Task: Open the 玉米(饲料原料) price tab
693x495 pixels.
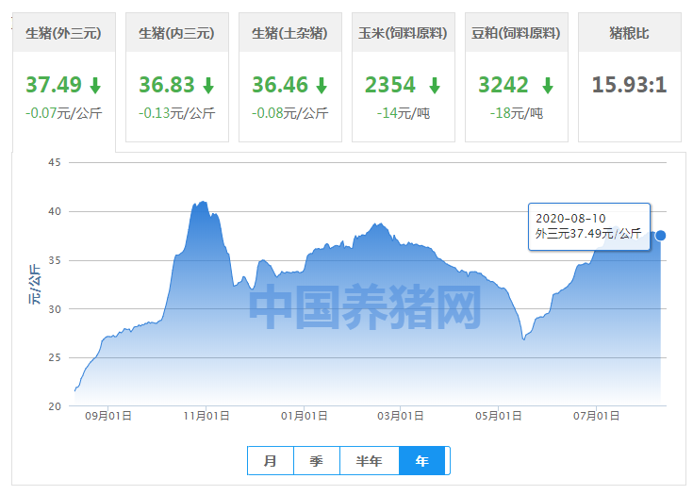Action: tap(404, 77)
